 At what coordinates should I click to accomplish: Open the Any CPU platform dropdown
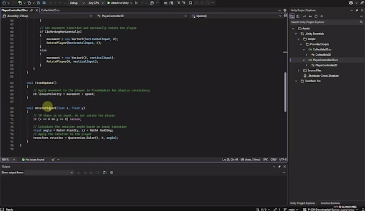96,3
